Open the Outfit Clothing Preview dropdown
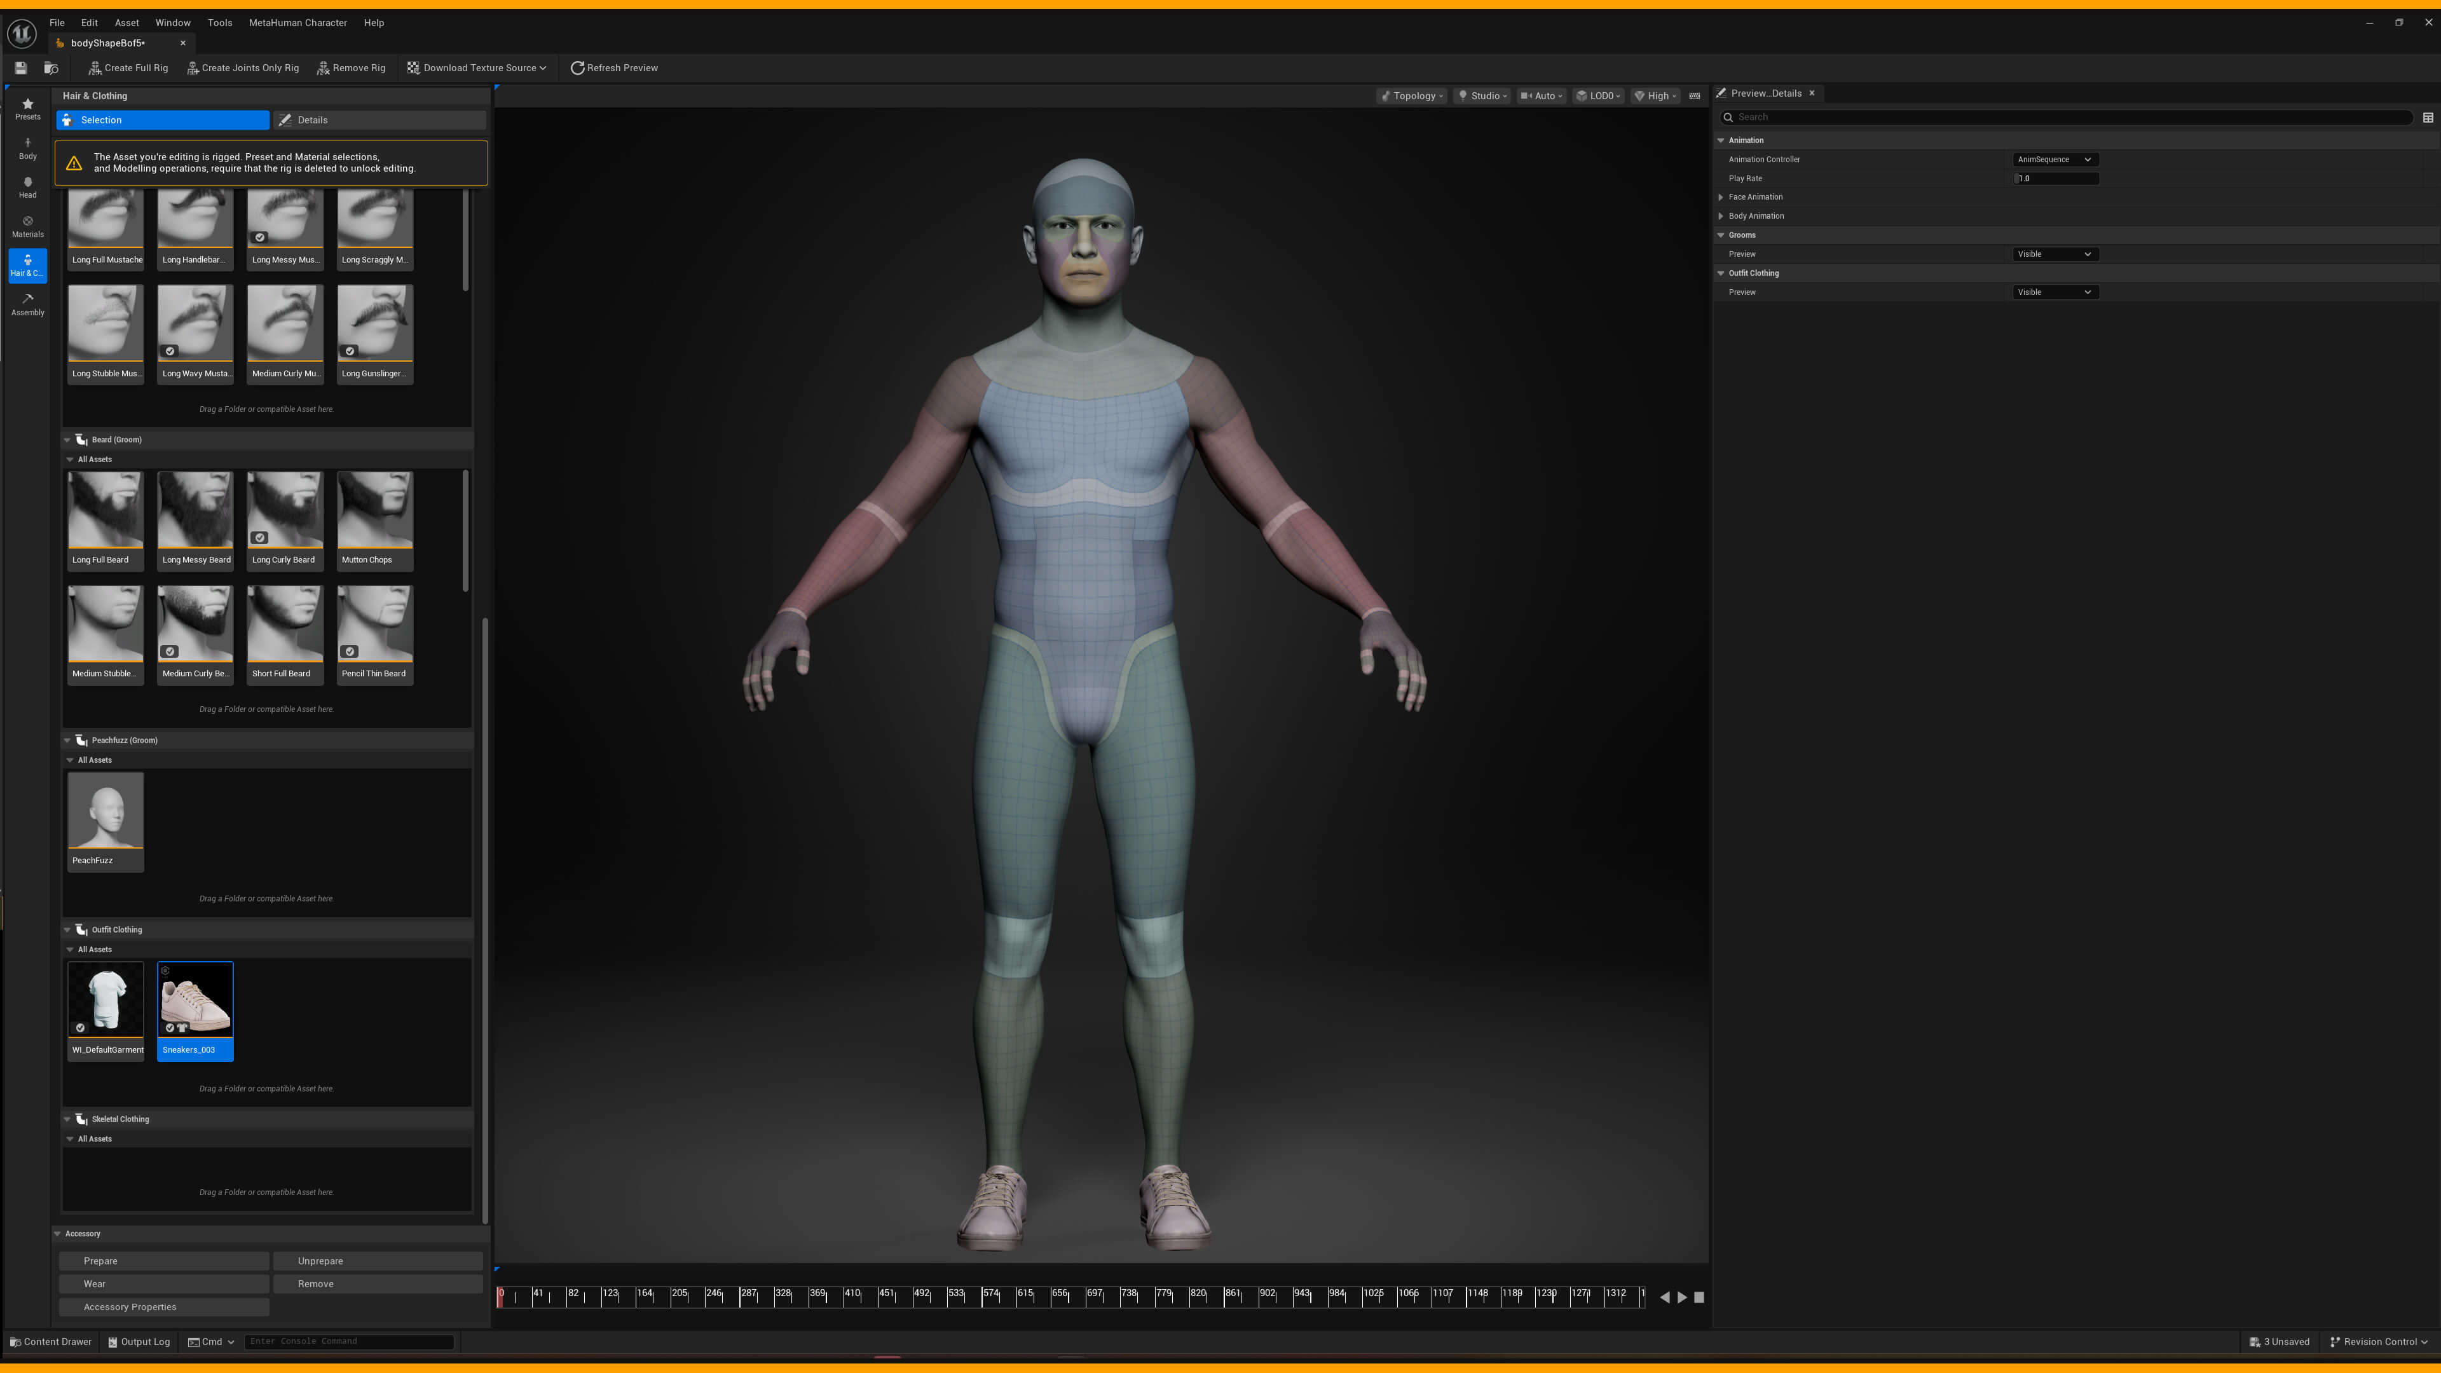 click(2055, 292)
